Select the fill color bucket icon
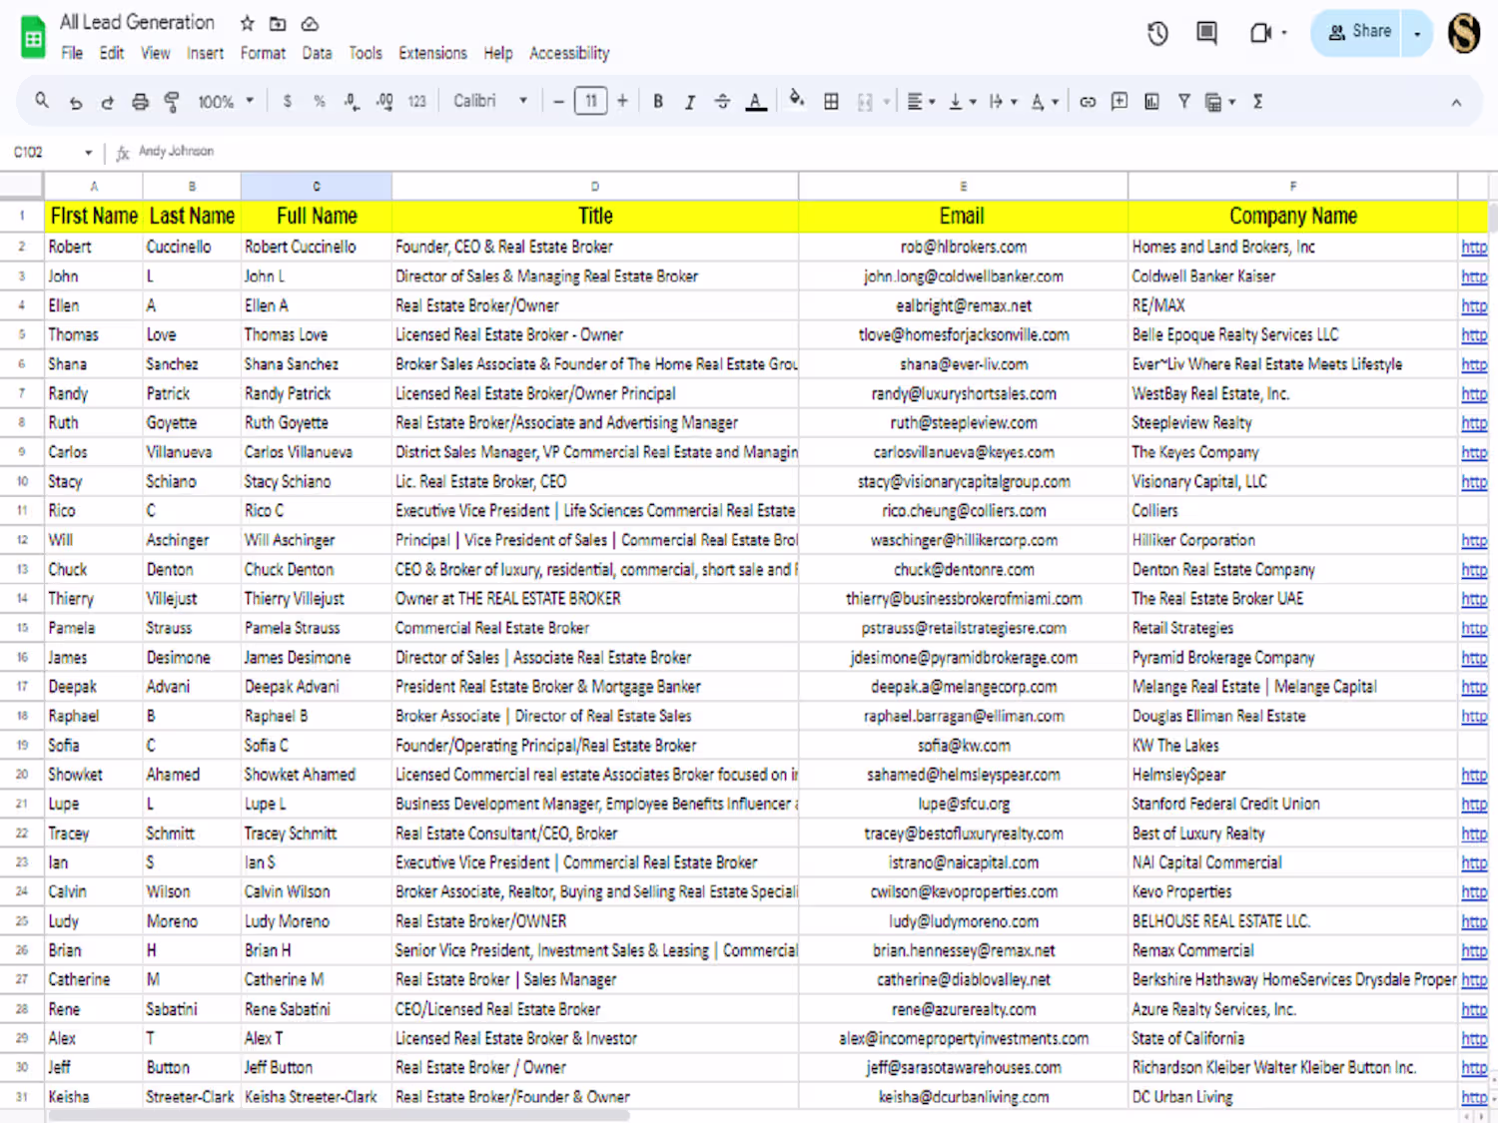The image size is (1498, 1123). pyautogui.click(x=796, y=100)
